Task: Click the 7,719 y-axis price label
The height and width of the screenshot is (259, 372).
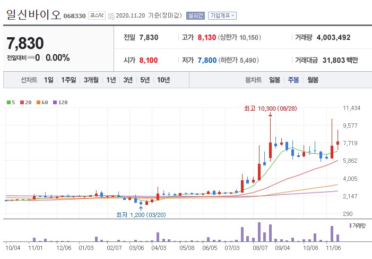Action: 350,143
